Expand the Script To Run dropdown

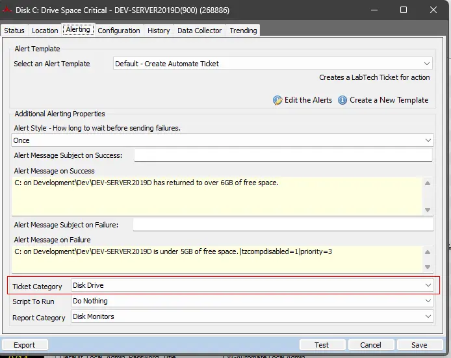(252, 301)
